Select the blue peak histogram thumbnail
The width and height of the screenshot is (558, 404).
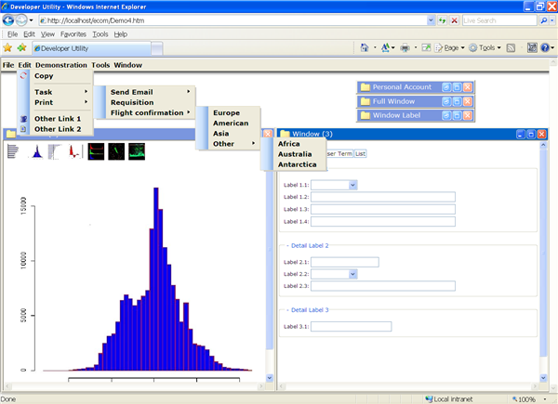click(x=36, y=151)
